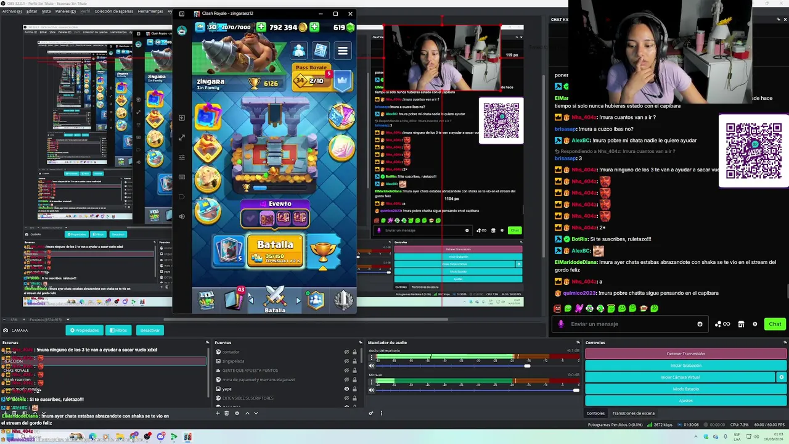The width and height of the screenshot is (789, 444).
Task: Open the Paneles menu in OBS
Action: click(x=65, y=11)
